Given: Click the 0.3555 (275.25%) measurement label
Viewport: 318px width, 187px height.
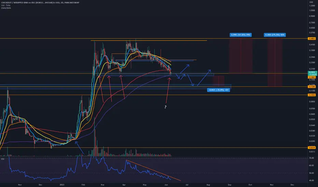Looking at the screenshot, I should point(275,35).
